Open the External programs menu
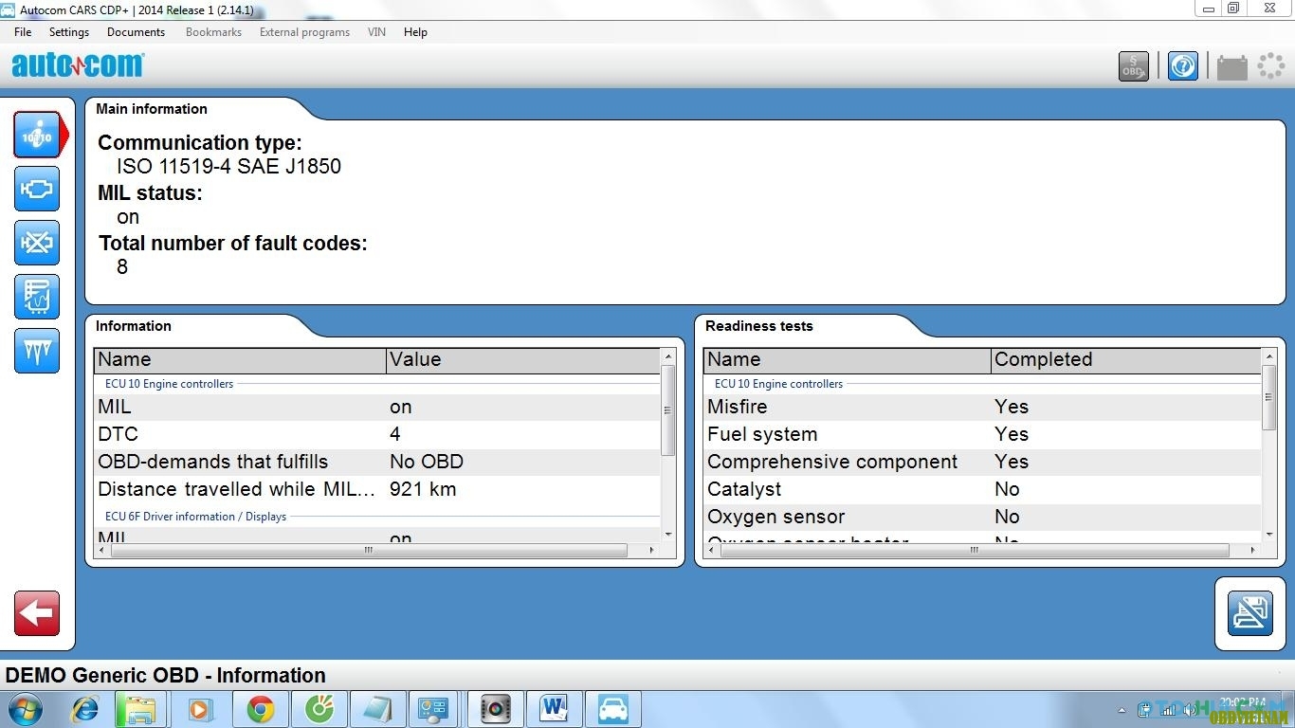This screenshot has width=1295, height=728. pos(304,32)
